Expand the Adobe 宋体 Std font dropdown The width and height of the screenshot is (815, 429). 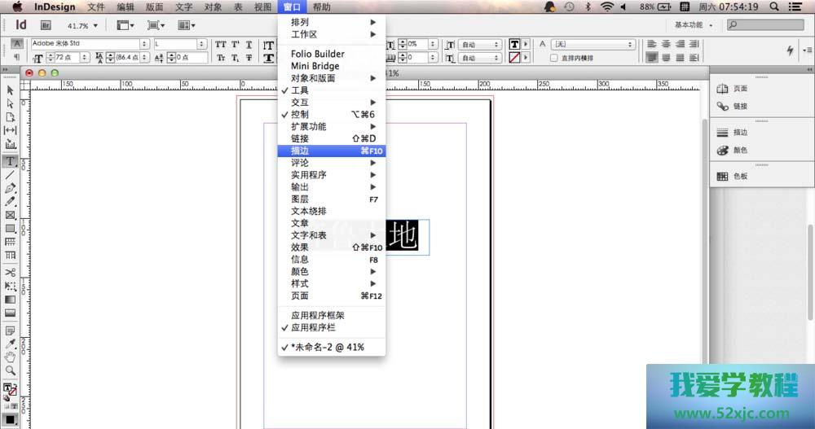[x=144, y=44]
